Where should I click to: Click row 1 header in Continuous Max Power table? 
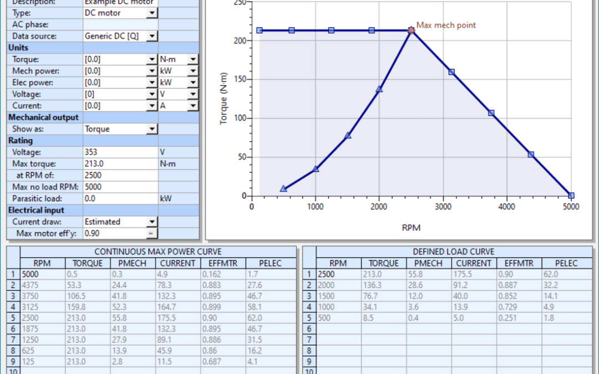[13, 274]
